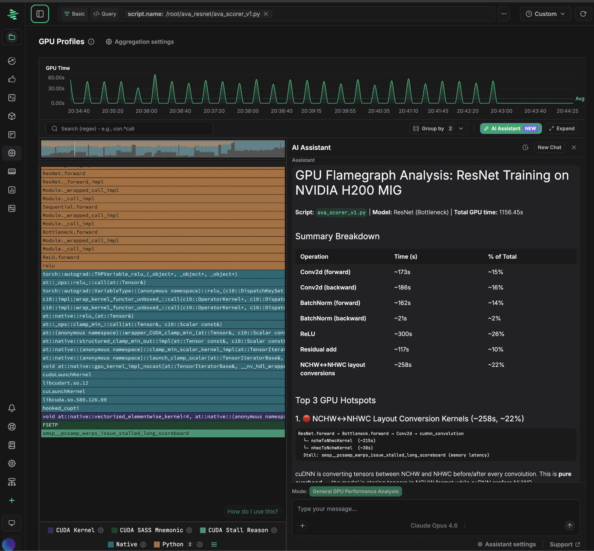Open the folder icon in sidebar
The height and width of the screenshot is (551, 594).
[12, 37]
